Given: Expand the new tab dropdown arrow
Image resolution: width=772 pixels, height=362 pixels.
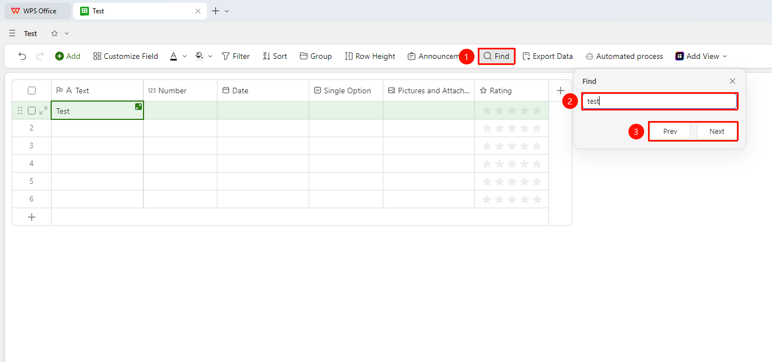Looking at the screenshot, I should click(x=227, y=11).
